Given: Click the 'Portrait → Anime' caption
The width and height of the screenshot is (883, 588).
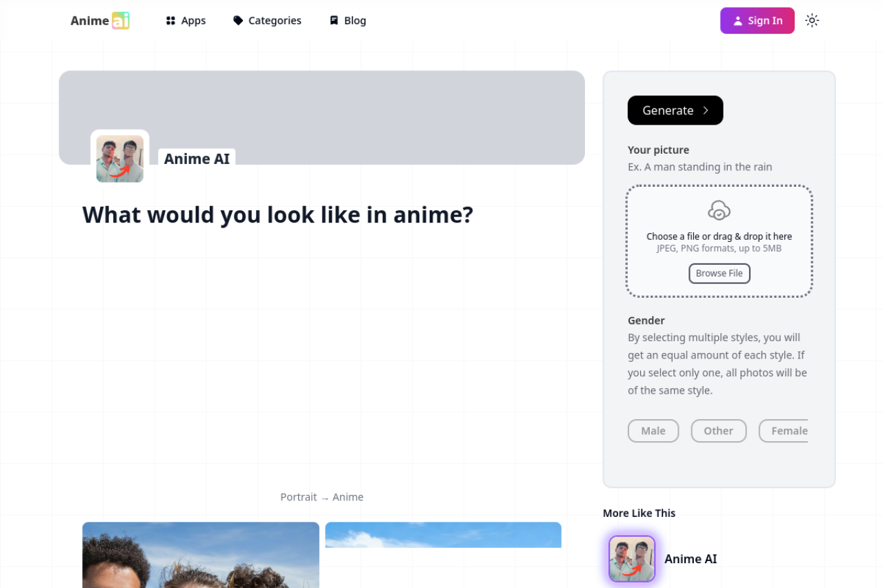Looking at the screenshot, I should tap(321, 497).
